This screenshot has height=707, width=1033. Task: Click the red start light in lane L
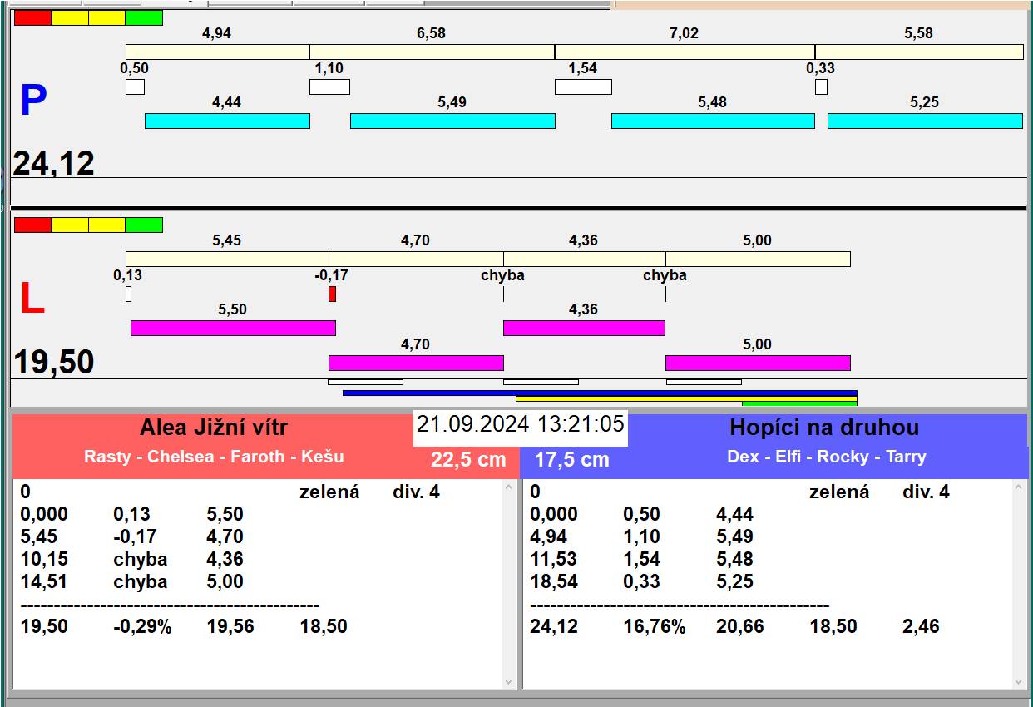(x=32, y=225)
